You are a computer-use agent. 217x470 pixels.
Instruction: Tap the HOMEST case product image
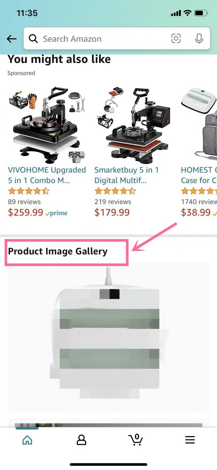199,125
